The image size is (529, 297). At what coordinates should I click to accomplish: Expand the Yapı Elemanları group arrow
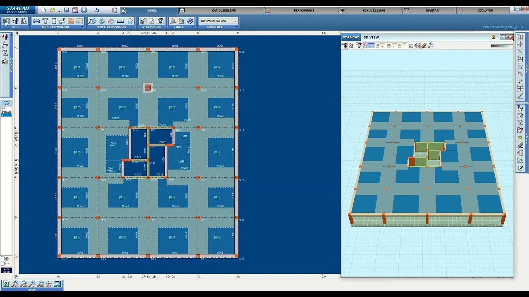click(82, 27)
